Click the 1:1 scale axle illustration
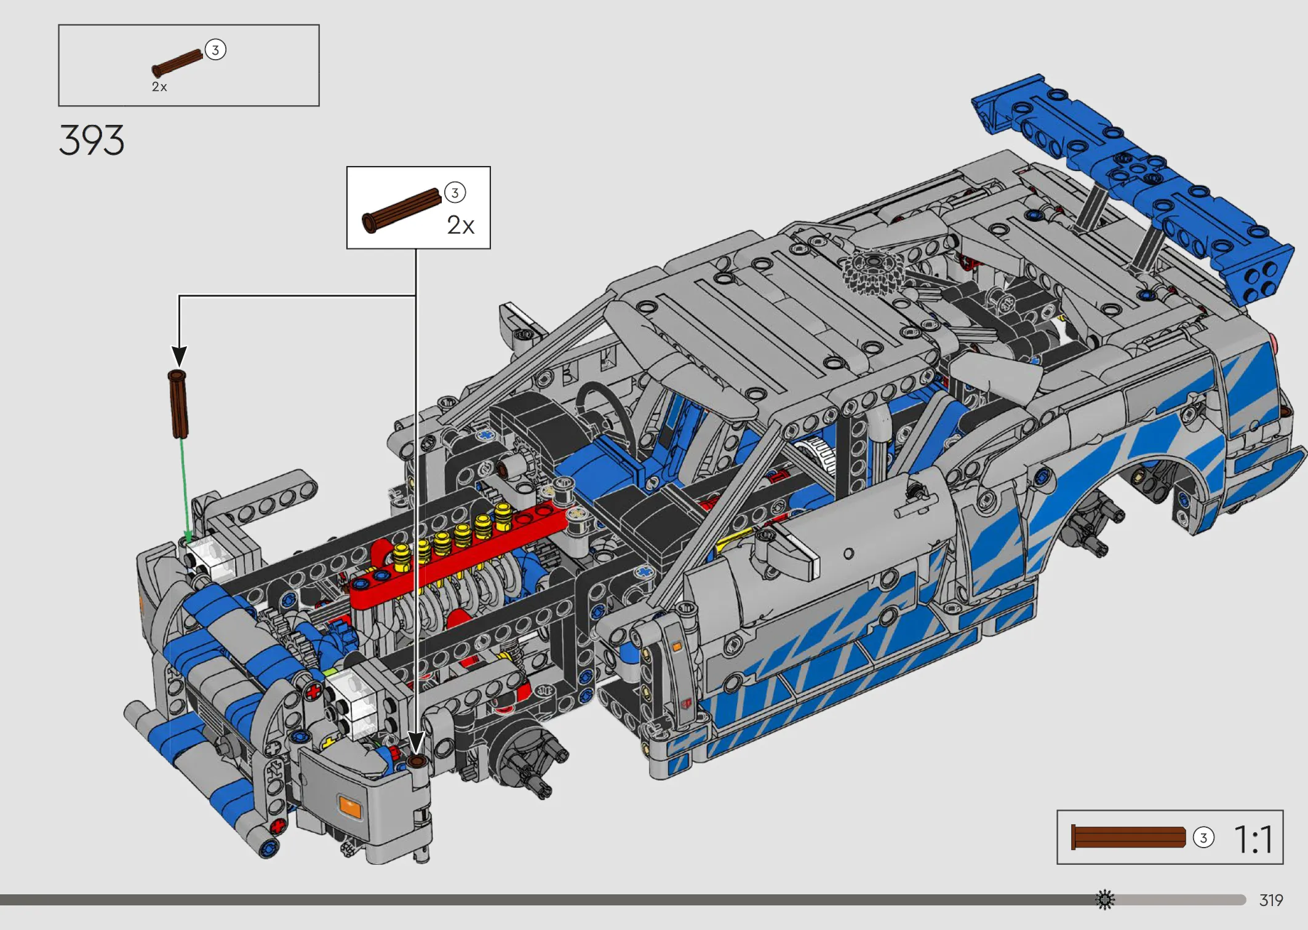Screen dimensions: 1308x930 (x=1128, y=837)
